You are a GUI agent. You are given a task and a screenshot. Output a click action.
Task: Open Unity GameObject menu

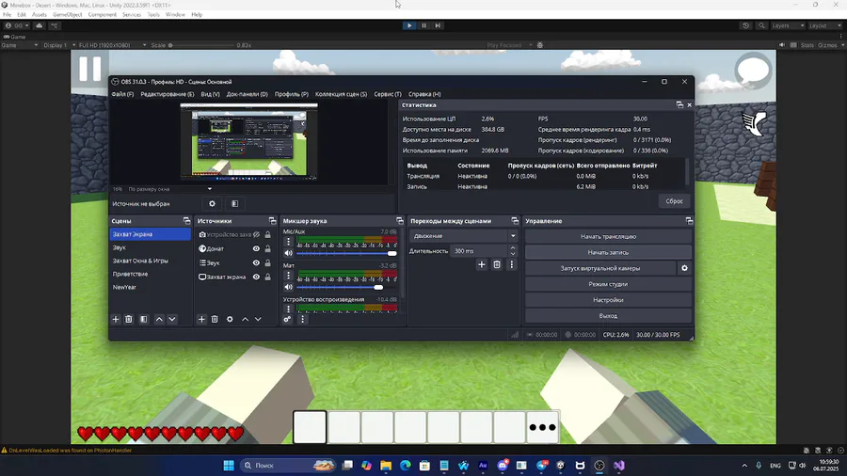(68, 14)
